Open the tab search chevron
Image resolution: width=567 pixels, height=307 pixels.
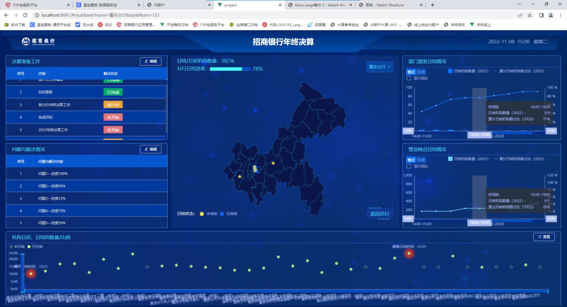tap(519, 4)
